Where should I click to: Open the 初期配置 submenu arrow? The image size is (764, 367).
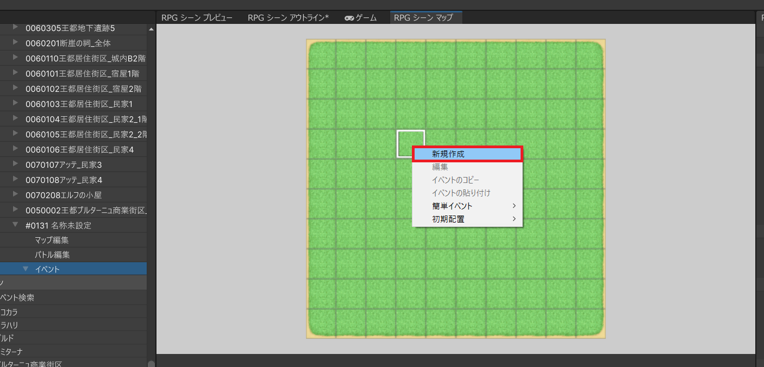pyautogui.click(x=513, y=219)
